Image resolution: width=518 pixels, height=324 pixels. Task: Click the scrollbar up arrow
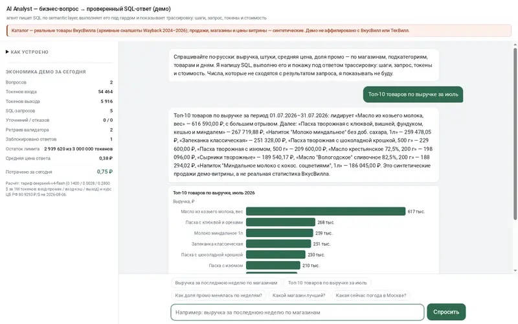tap(515, 45)
